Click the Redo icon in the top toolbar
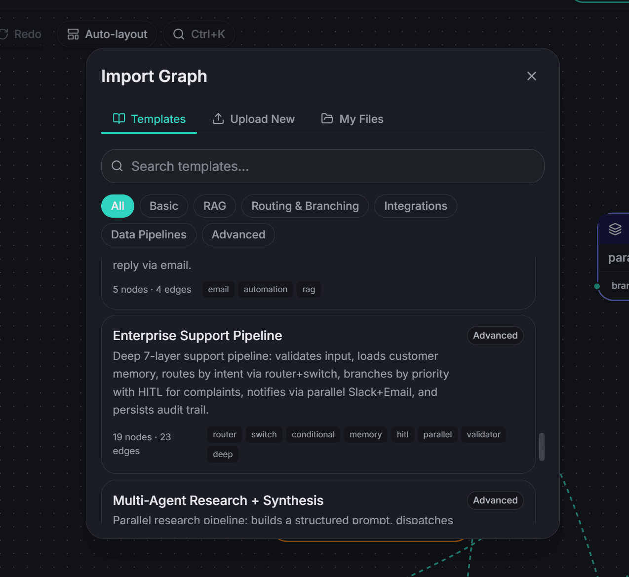The height and width of the screenshot is (577, 629). point(4,34)
